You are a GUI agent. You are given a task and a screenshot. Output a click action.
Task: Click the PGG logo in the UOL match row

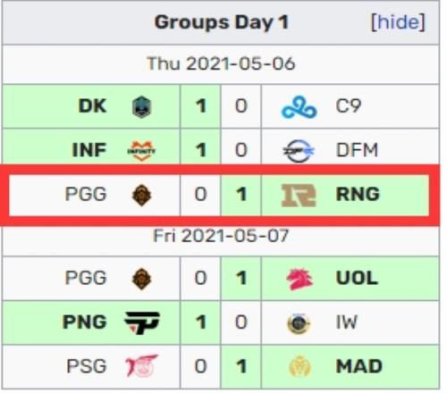pyautogui.click(x=141, y=279)
